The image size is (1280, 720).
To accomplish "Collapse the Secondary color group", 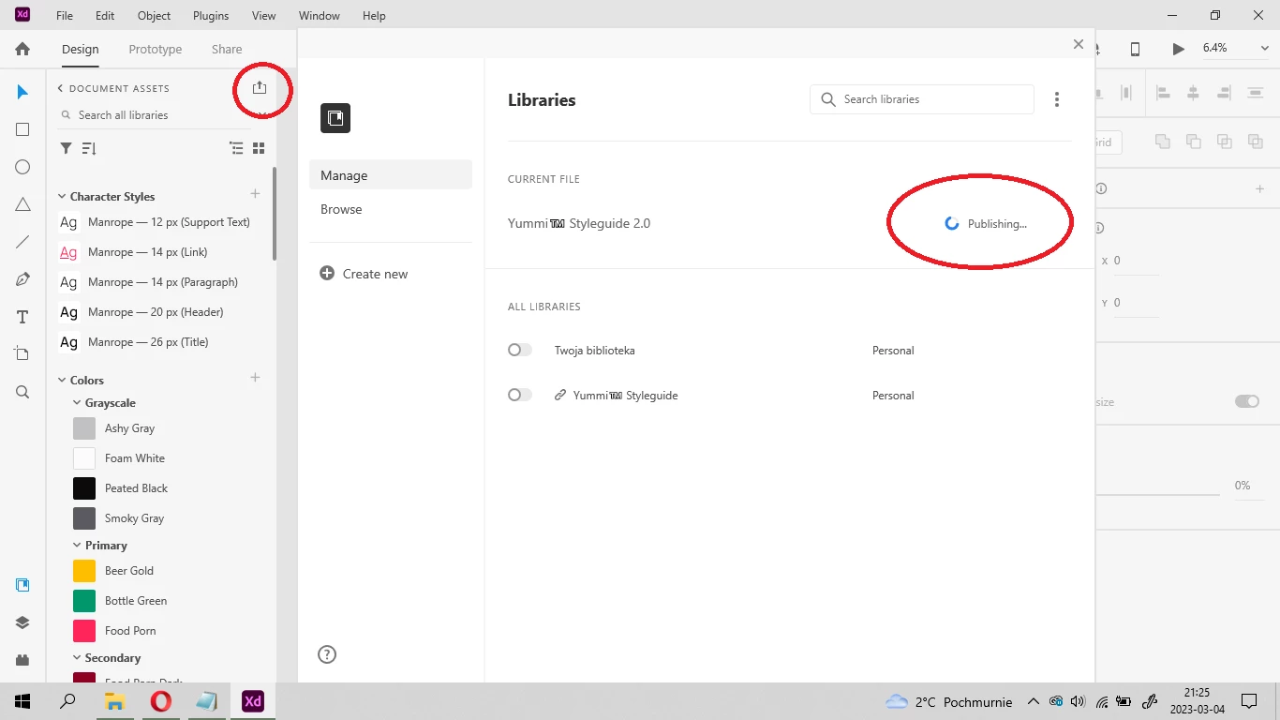I will pyautogui.click(x=77, y=657).
